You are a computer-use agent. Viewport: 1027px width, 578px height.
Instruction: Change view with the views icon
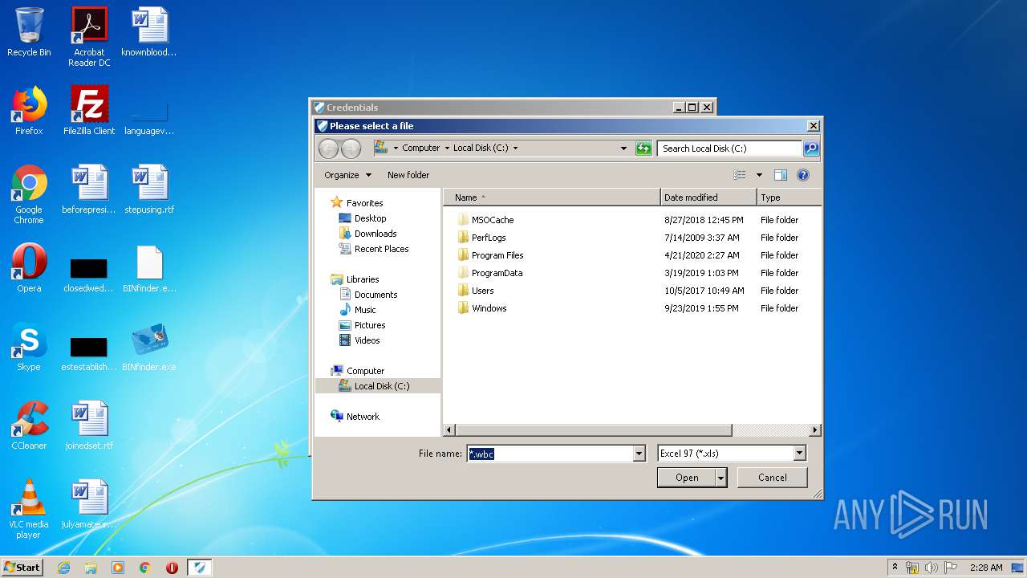pyautogui.click(x=740, y=175)
